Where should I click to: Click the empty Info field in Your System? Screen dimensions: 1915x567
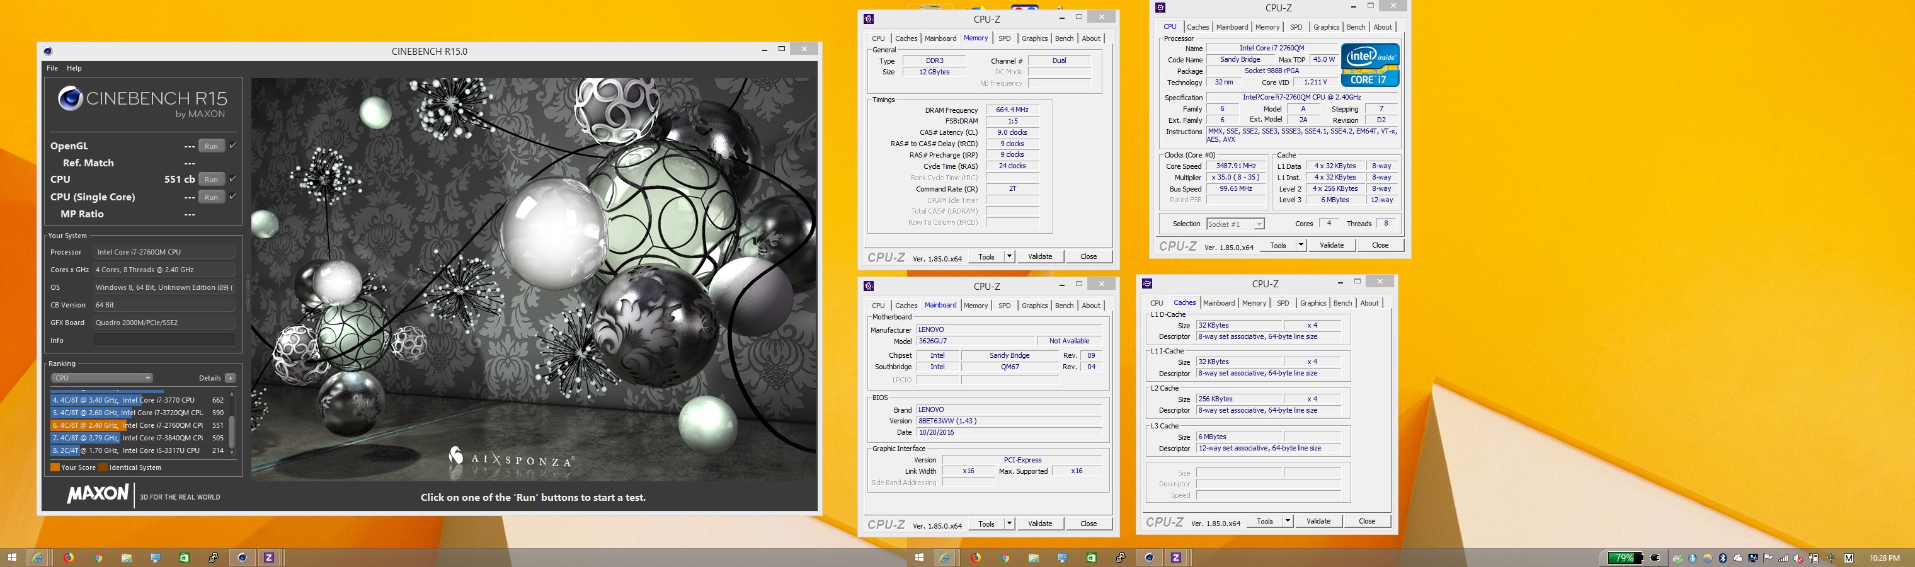tap(164, 340)
